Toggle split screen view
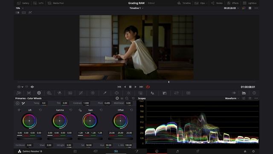The image size is (273, 154). point(24,12)
